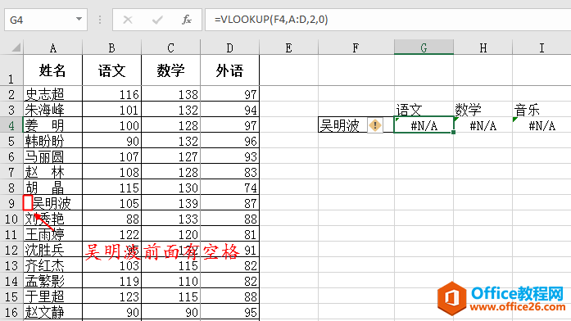This screenshot has height=321, width=571.
Task: Open the Insert Function fx dialog
Action: tap(187, 20)
